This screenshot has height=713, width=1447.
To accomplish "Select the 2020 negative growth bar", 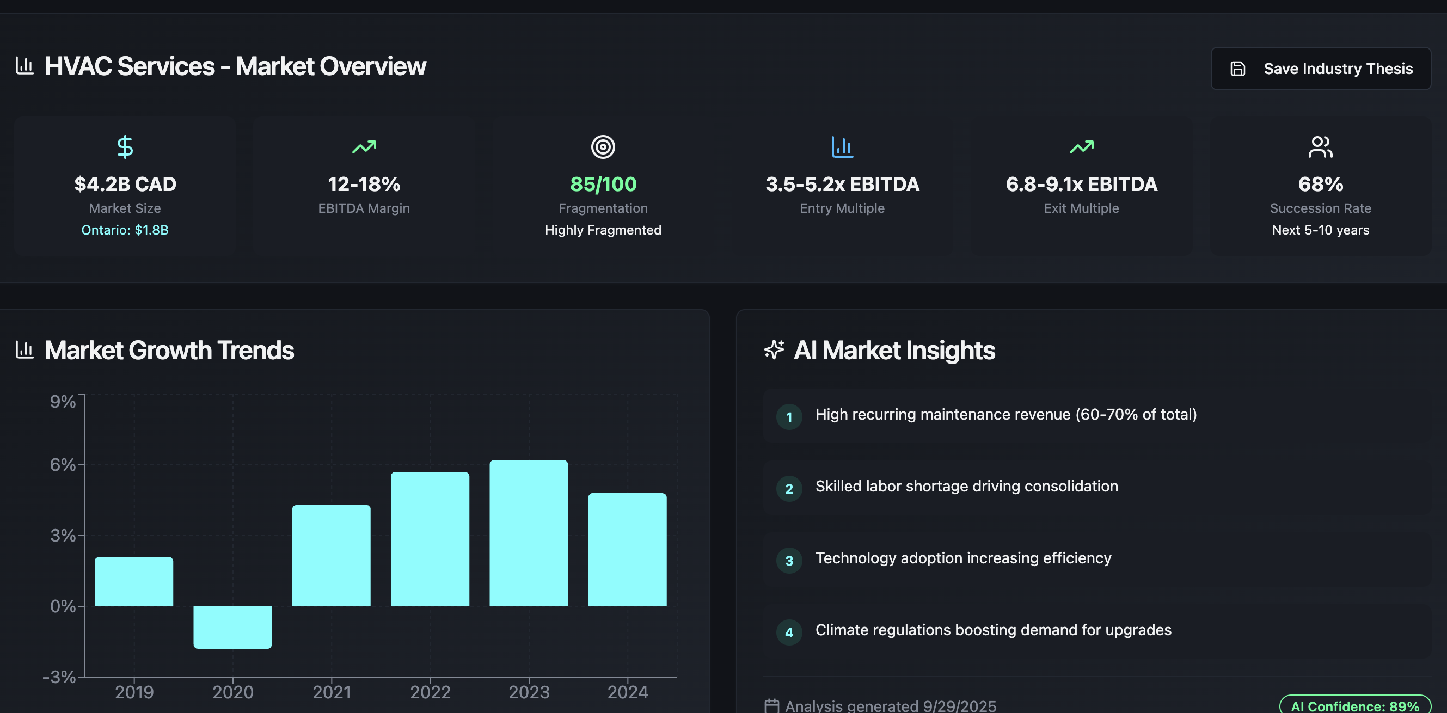I will [232, 627].
